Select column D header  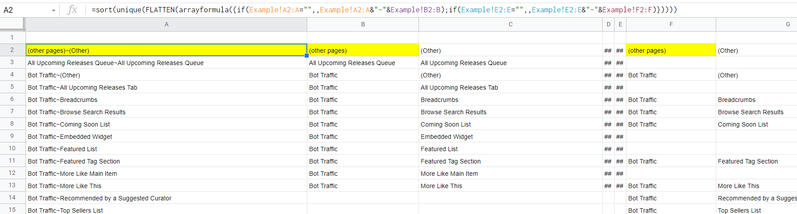(x=608, y=24)
